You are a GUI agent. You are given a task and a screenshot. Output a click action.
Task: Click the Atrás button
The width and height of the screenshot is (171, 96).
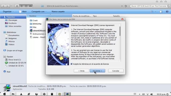(x=81, y=71)
